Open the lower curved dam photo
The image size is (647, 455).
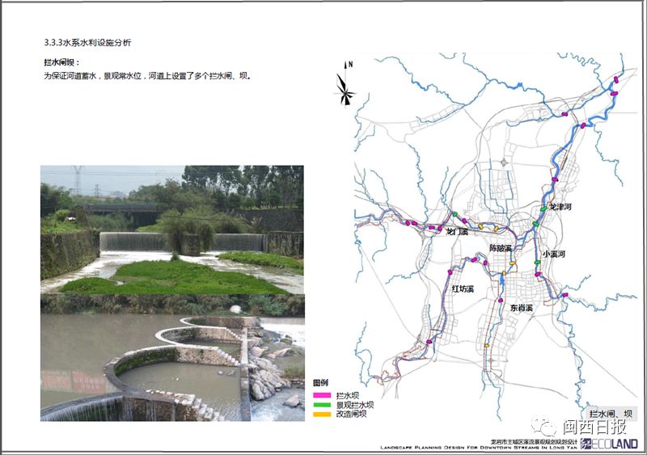coord(172,358)
